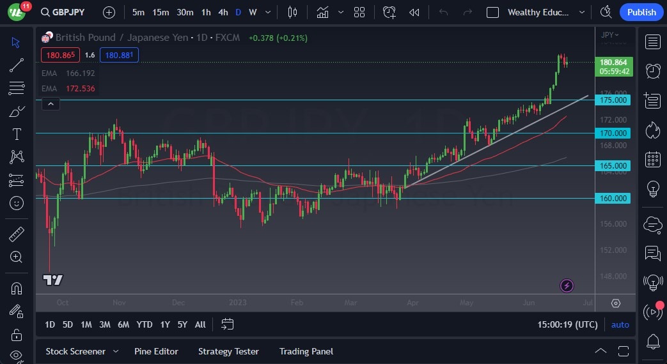Click the zoom in magnifier tool
Viewport: 667px width, 364px height.
pos(17,257)
